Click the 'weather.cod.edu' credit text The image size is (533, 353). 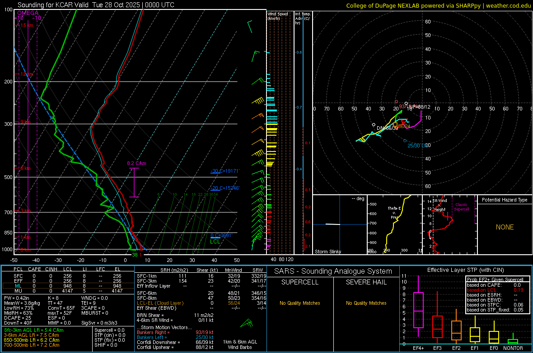509,6
